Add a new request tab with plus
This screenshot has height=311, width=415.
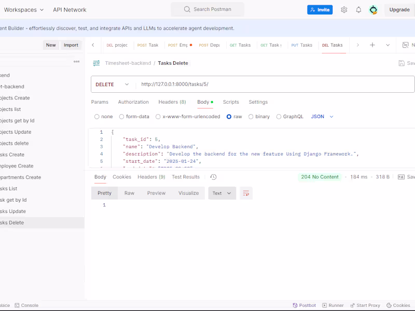coord(372,45)
